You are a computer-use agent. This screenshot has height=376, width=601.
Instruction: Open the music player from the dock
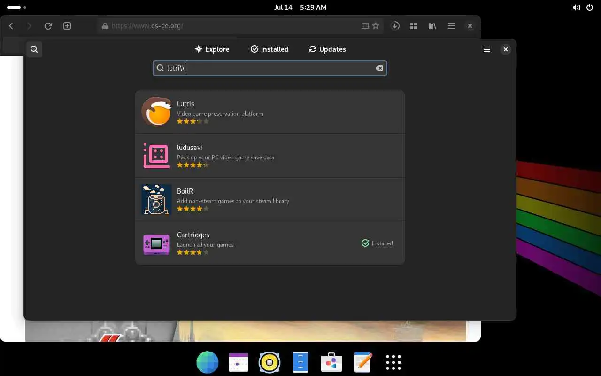pyautogui.click(x=270, y=362)
